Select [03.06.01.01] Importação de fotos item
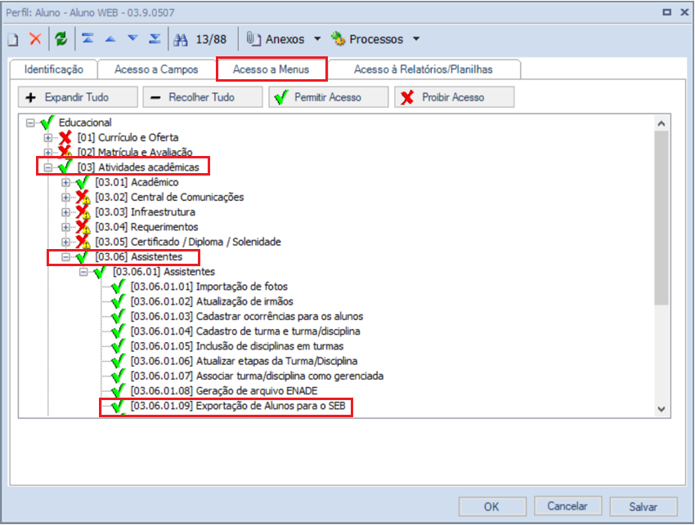 point(209,287)
